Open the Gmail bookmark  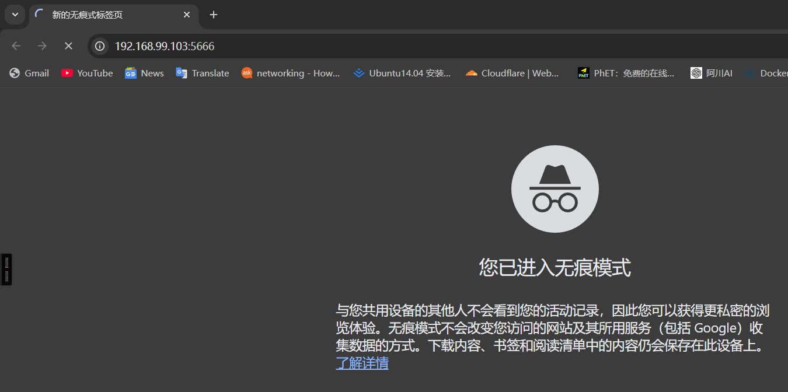pyautogui.click(x=29, y=73)
